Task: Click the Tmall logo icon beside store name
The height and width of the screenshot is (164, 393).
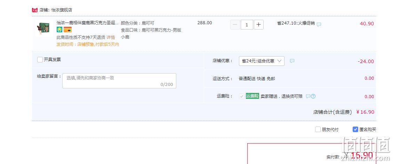Action: (x=34, y=10)
